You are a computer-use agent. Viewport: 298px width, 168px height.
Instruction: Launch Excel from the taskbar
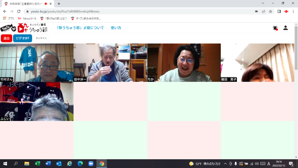click(37, 164)
